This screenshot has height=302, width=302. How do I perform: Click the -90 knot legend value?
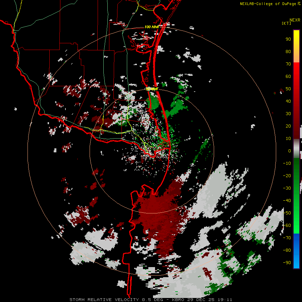point(287,263)
